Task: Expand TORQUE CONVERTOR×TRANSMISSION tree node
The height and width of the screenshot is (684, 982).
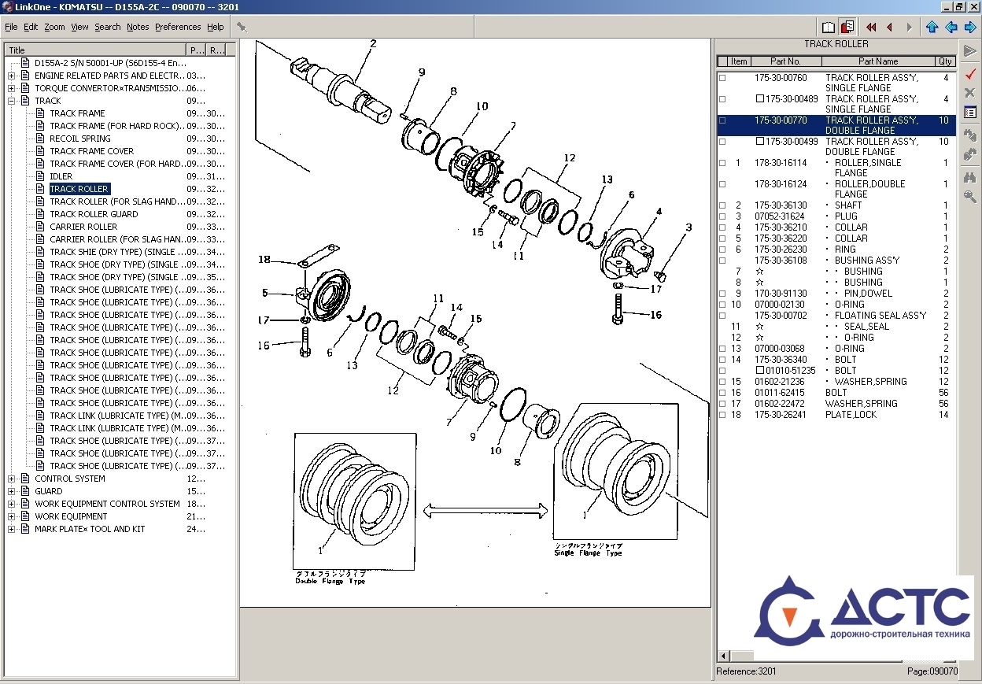Action: coord(11,88)
